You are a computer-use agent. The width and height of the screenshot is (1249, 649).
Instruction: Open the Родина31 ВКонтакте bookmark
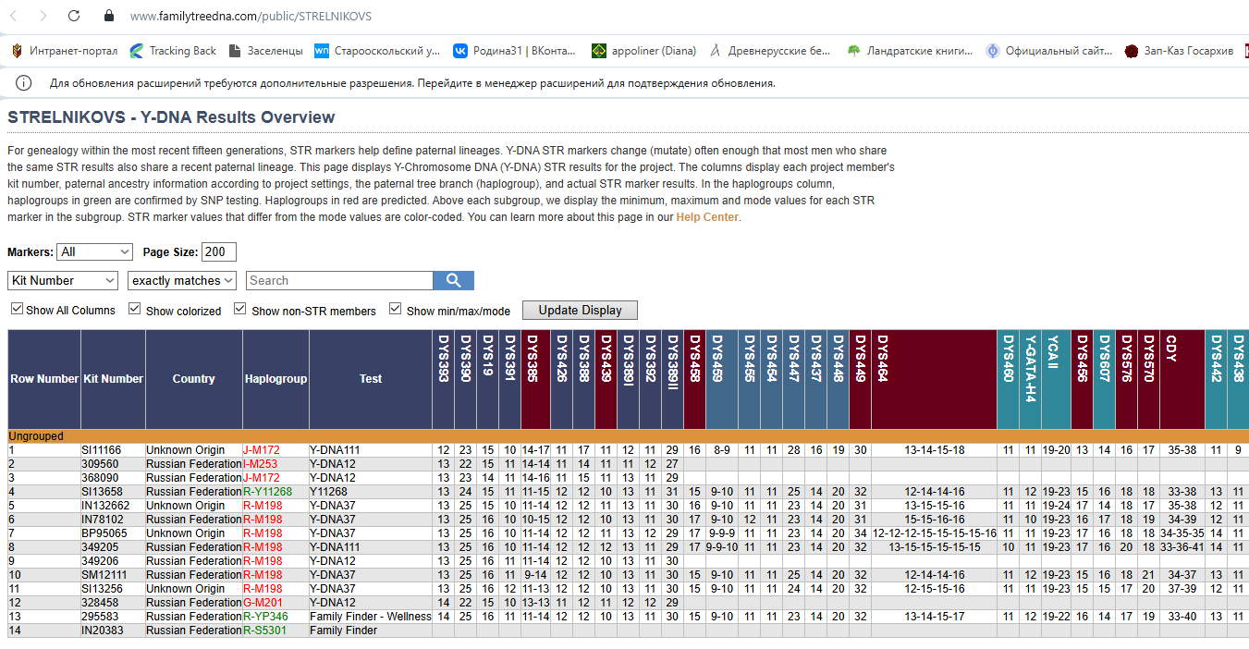click(x=514, y=51)
